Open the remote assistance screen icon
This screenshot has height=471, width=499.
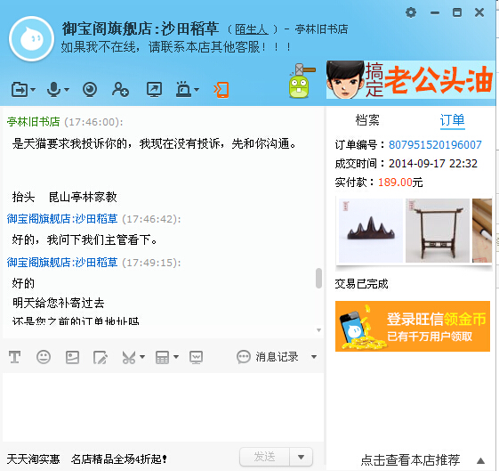pos(154,90)
